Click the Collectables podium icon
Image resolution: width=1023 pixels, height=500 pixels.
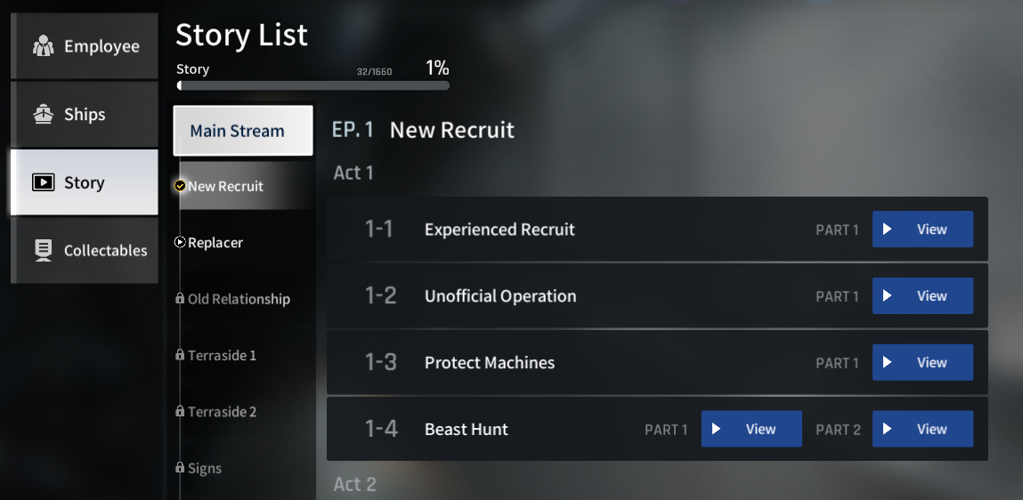pos(43,251)
